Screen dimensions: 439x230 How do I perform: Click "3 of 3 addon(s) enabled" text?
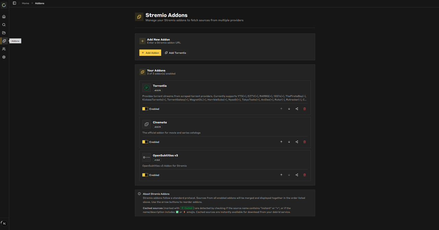161,74
